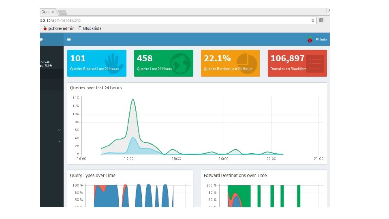Screen dimensions: 389x219
Task: Click the Pi-hole raspberry logo in header
Action: [310, 39]
